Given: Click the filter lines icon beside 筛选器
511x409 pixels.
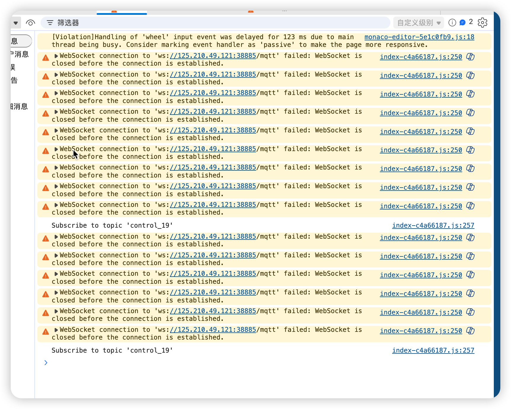Looking at the screenshot, I should 50,23.
